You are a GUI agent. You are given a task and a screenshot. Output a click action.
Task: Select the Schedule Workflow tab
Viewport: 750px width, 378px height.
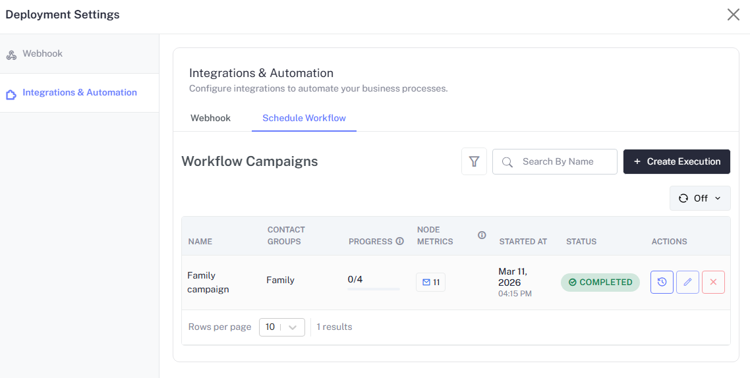[304, 118]
